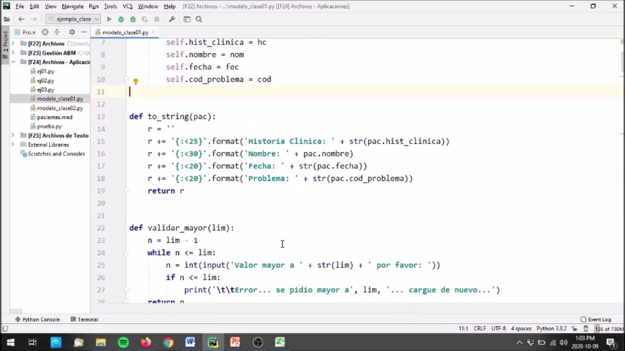
Task: Click the 11:1 cursor position indicator
Action: [x=463, y=329]
